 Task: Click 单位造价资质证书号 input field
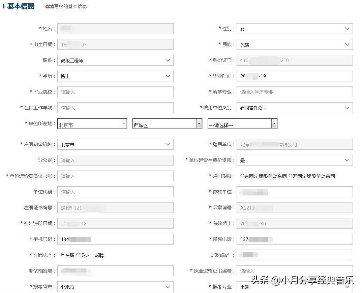[x=115, y=176]
